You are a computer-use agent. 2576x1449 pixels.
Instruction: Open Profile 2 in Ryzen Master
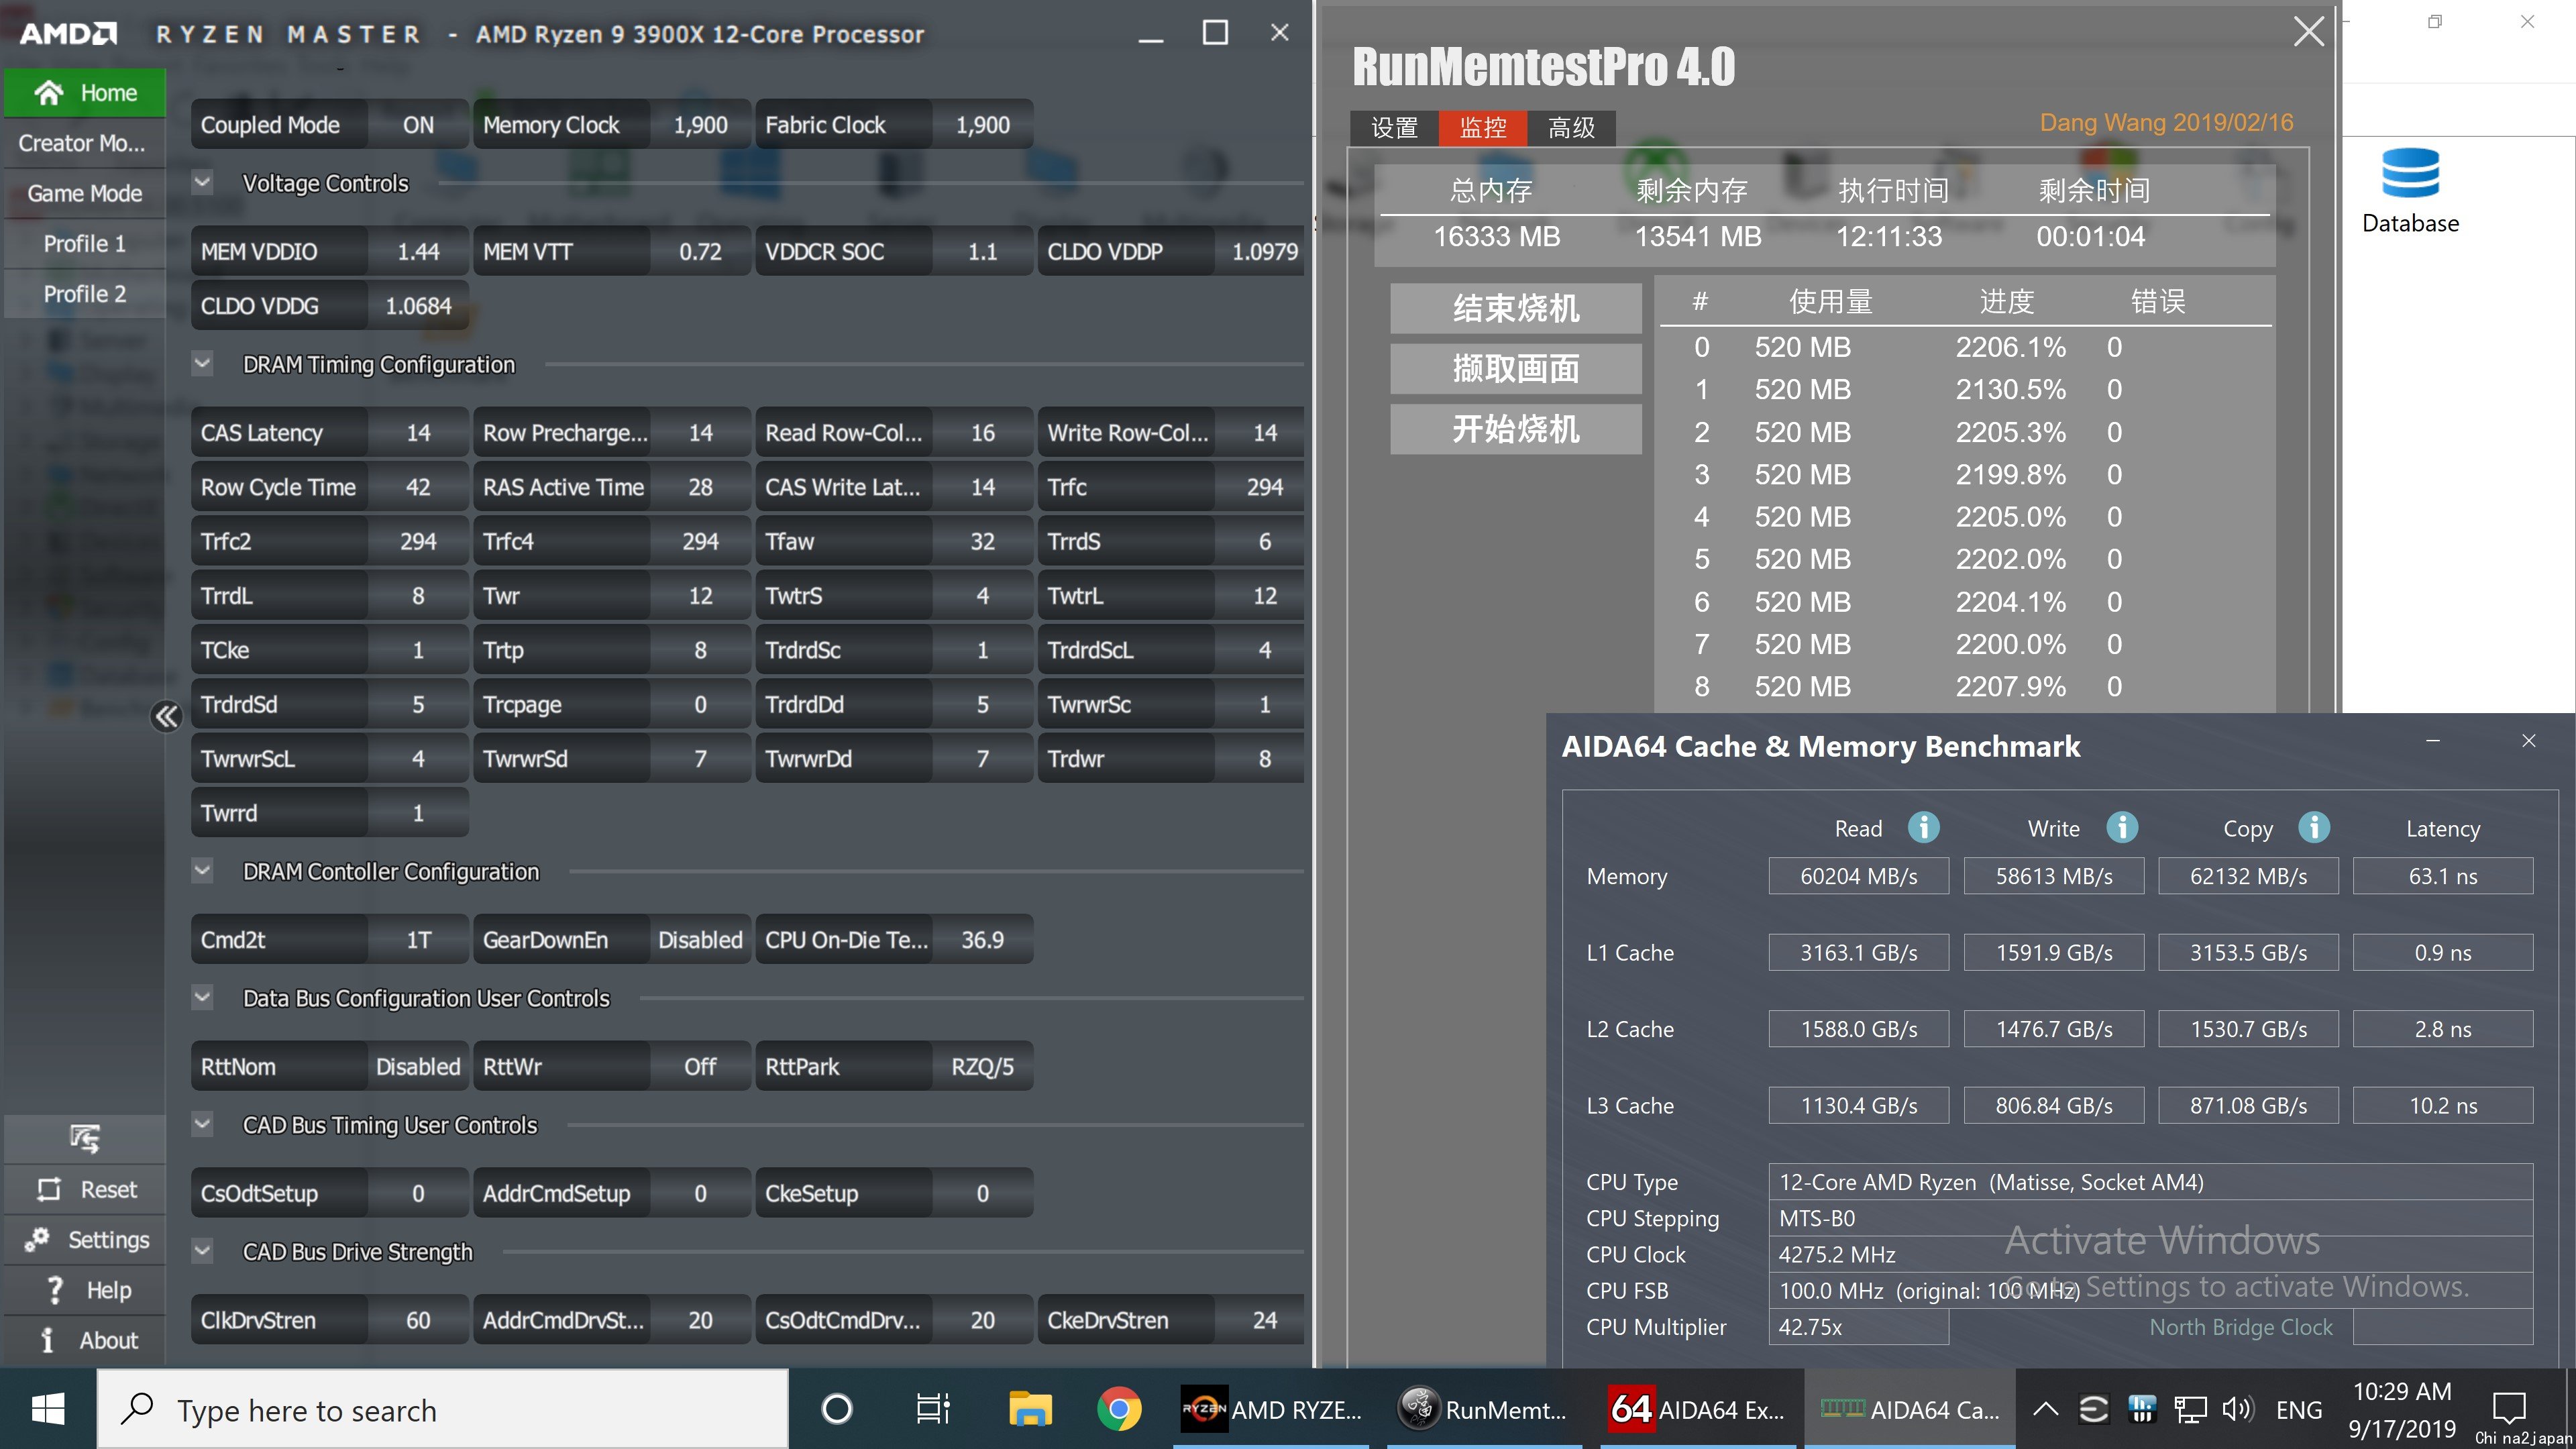[x=85, y=294]
